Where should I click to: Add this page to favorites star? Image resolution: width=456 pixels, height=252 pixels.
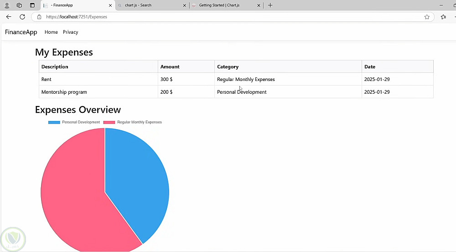(427, 17)
